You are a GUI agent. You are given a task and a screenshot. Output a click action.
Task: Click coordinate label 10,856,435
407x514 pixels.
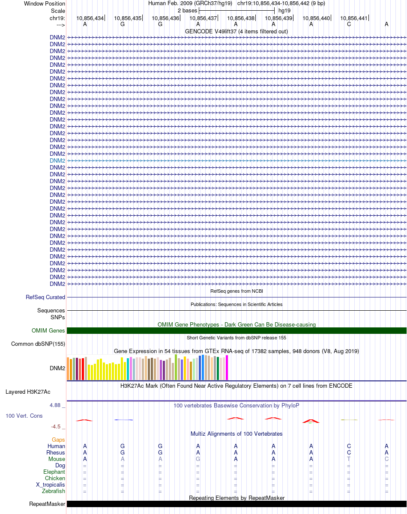(128, 18)
